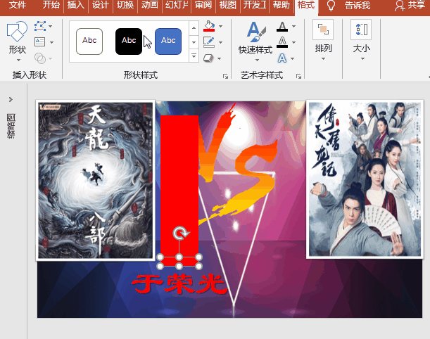This screenshot has height=339, width=430.
Task: Click Text Effects blue A icon
Action: 282,58
